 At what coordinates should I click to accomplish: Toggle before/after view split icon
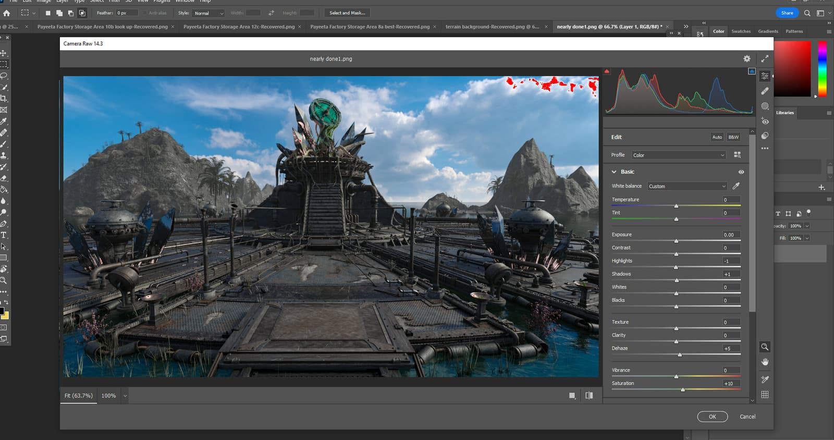click(589, 396)
